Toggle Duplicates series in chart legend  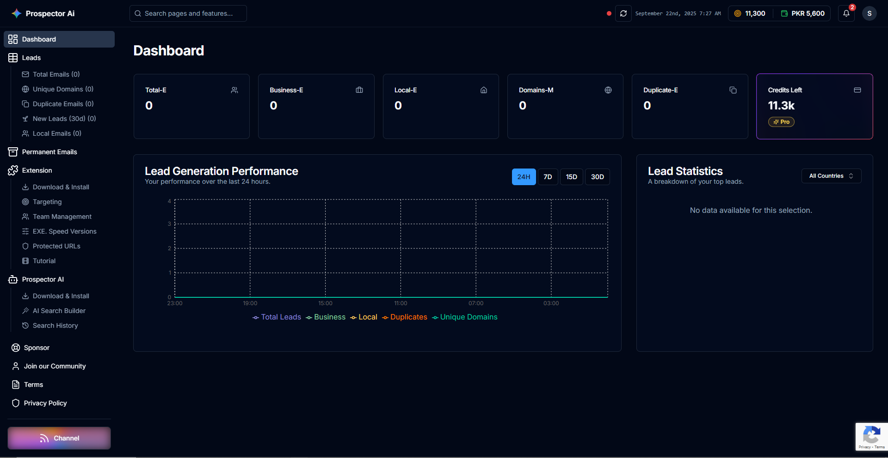(x=404, y=317)
